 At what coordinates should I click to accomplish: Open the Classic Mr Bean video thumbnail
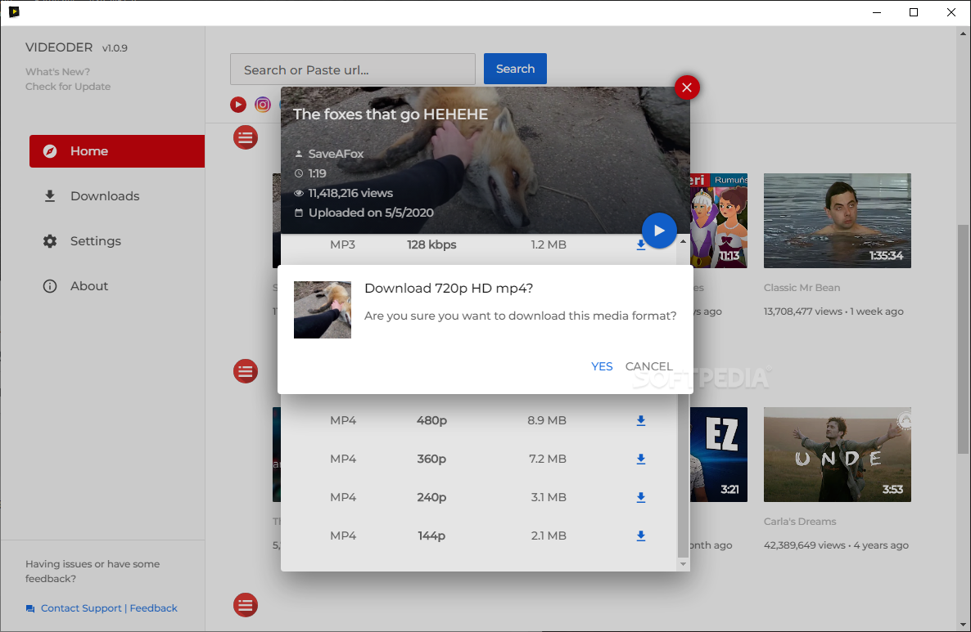click(838, 221)
